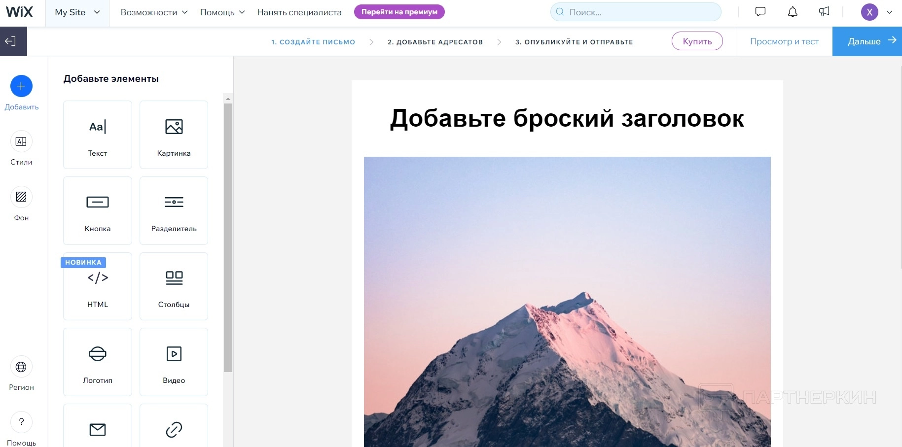This screenshot has width=902, height=447.
Task: Add a Разделитель element
Action: (x=174, y=210)
